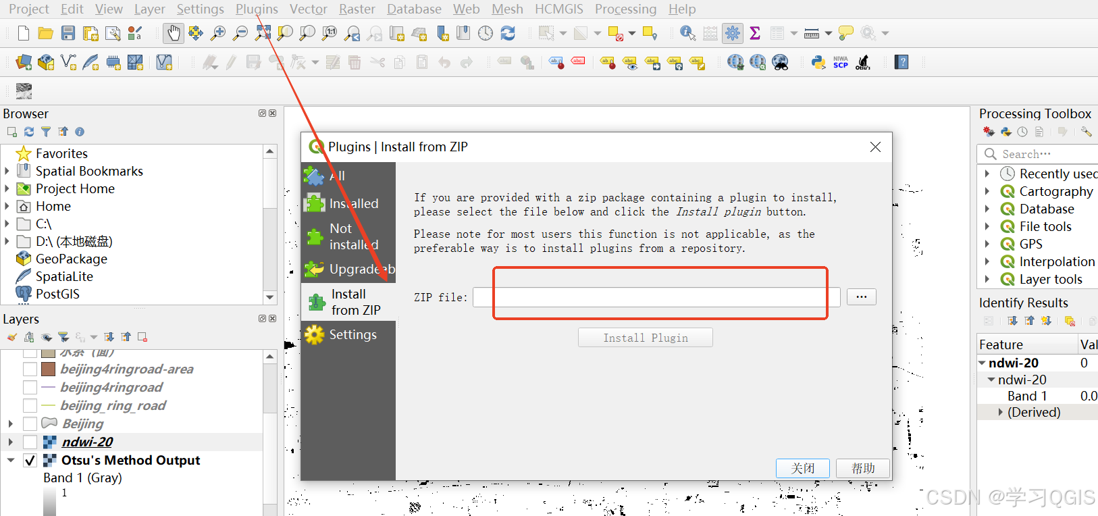Open Layout Manager icon
This screenshot has height=516, width=1098.
[x=113, y=33]
